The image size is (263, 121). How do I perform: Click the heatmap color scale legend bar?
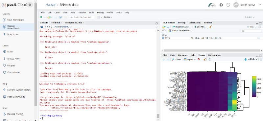coord(254,86)
